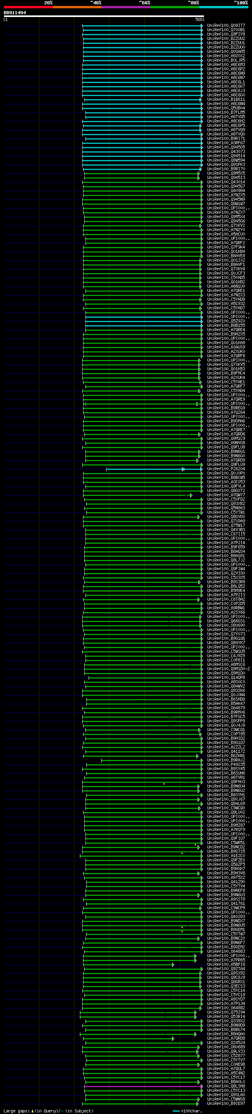Click the short cyan bar of UniRef100_P26204
The image size is (252, 1114).
tap(154, 469)
